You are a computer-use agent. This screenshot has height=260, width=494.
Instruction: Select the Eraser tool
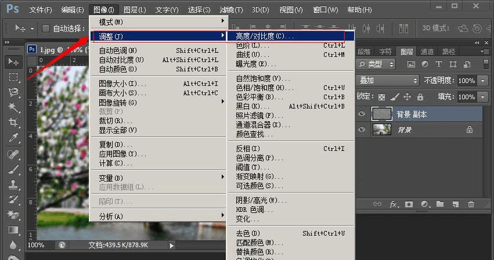(x=13, y=215)
